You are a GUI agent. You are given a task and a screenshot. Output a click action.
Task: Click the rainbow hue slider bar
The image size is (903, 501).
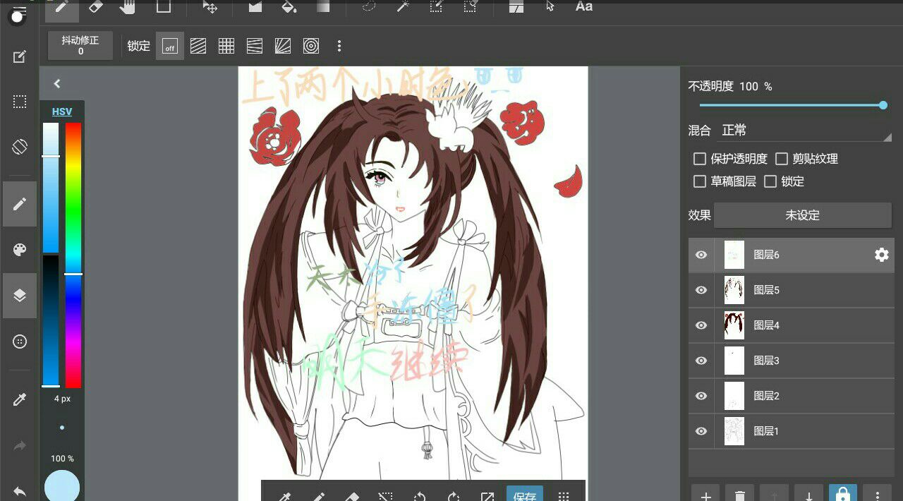pyautogui.click(x=73, y=254)
